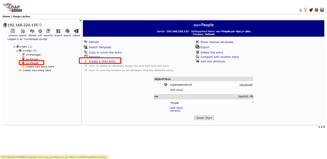The width and height of the screenshot is (327, 159).
Task: Click the monitor server icon
Action: tap(48, 31)
